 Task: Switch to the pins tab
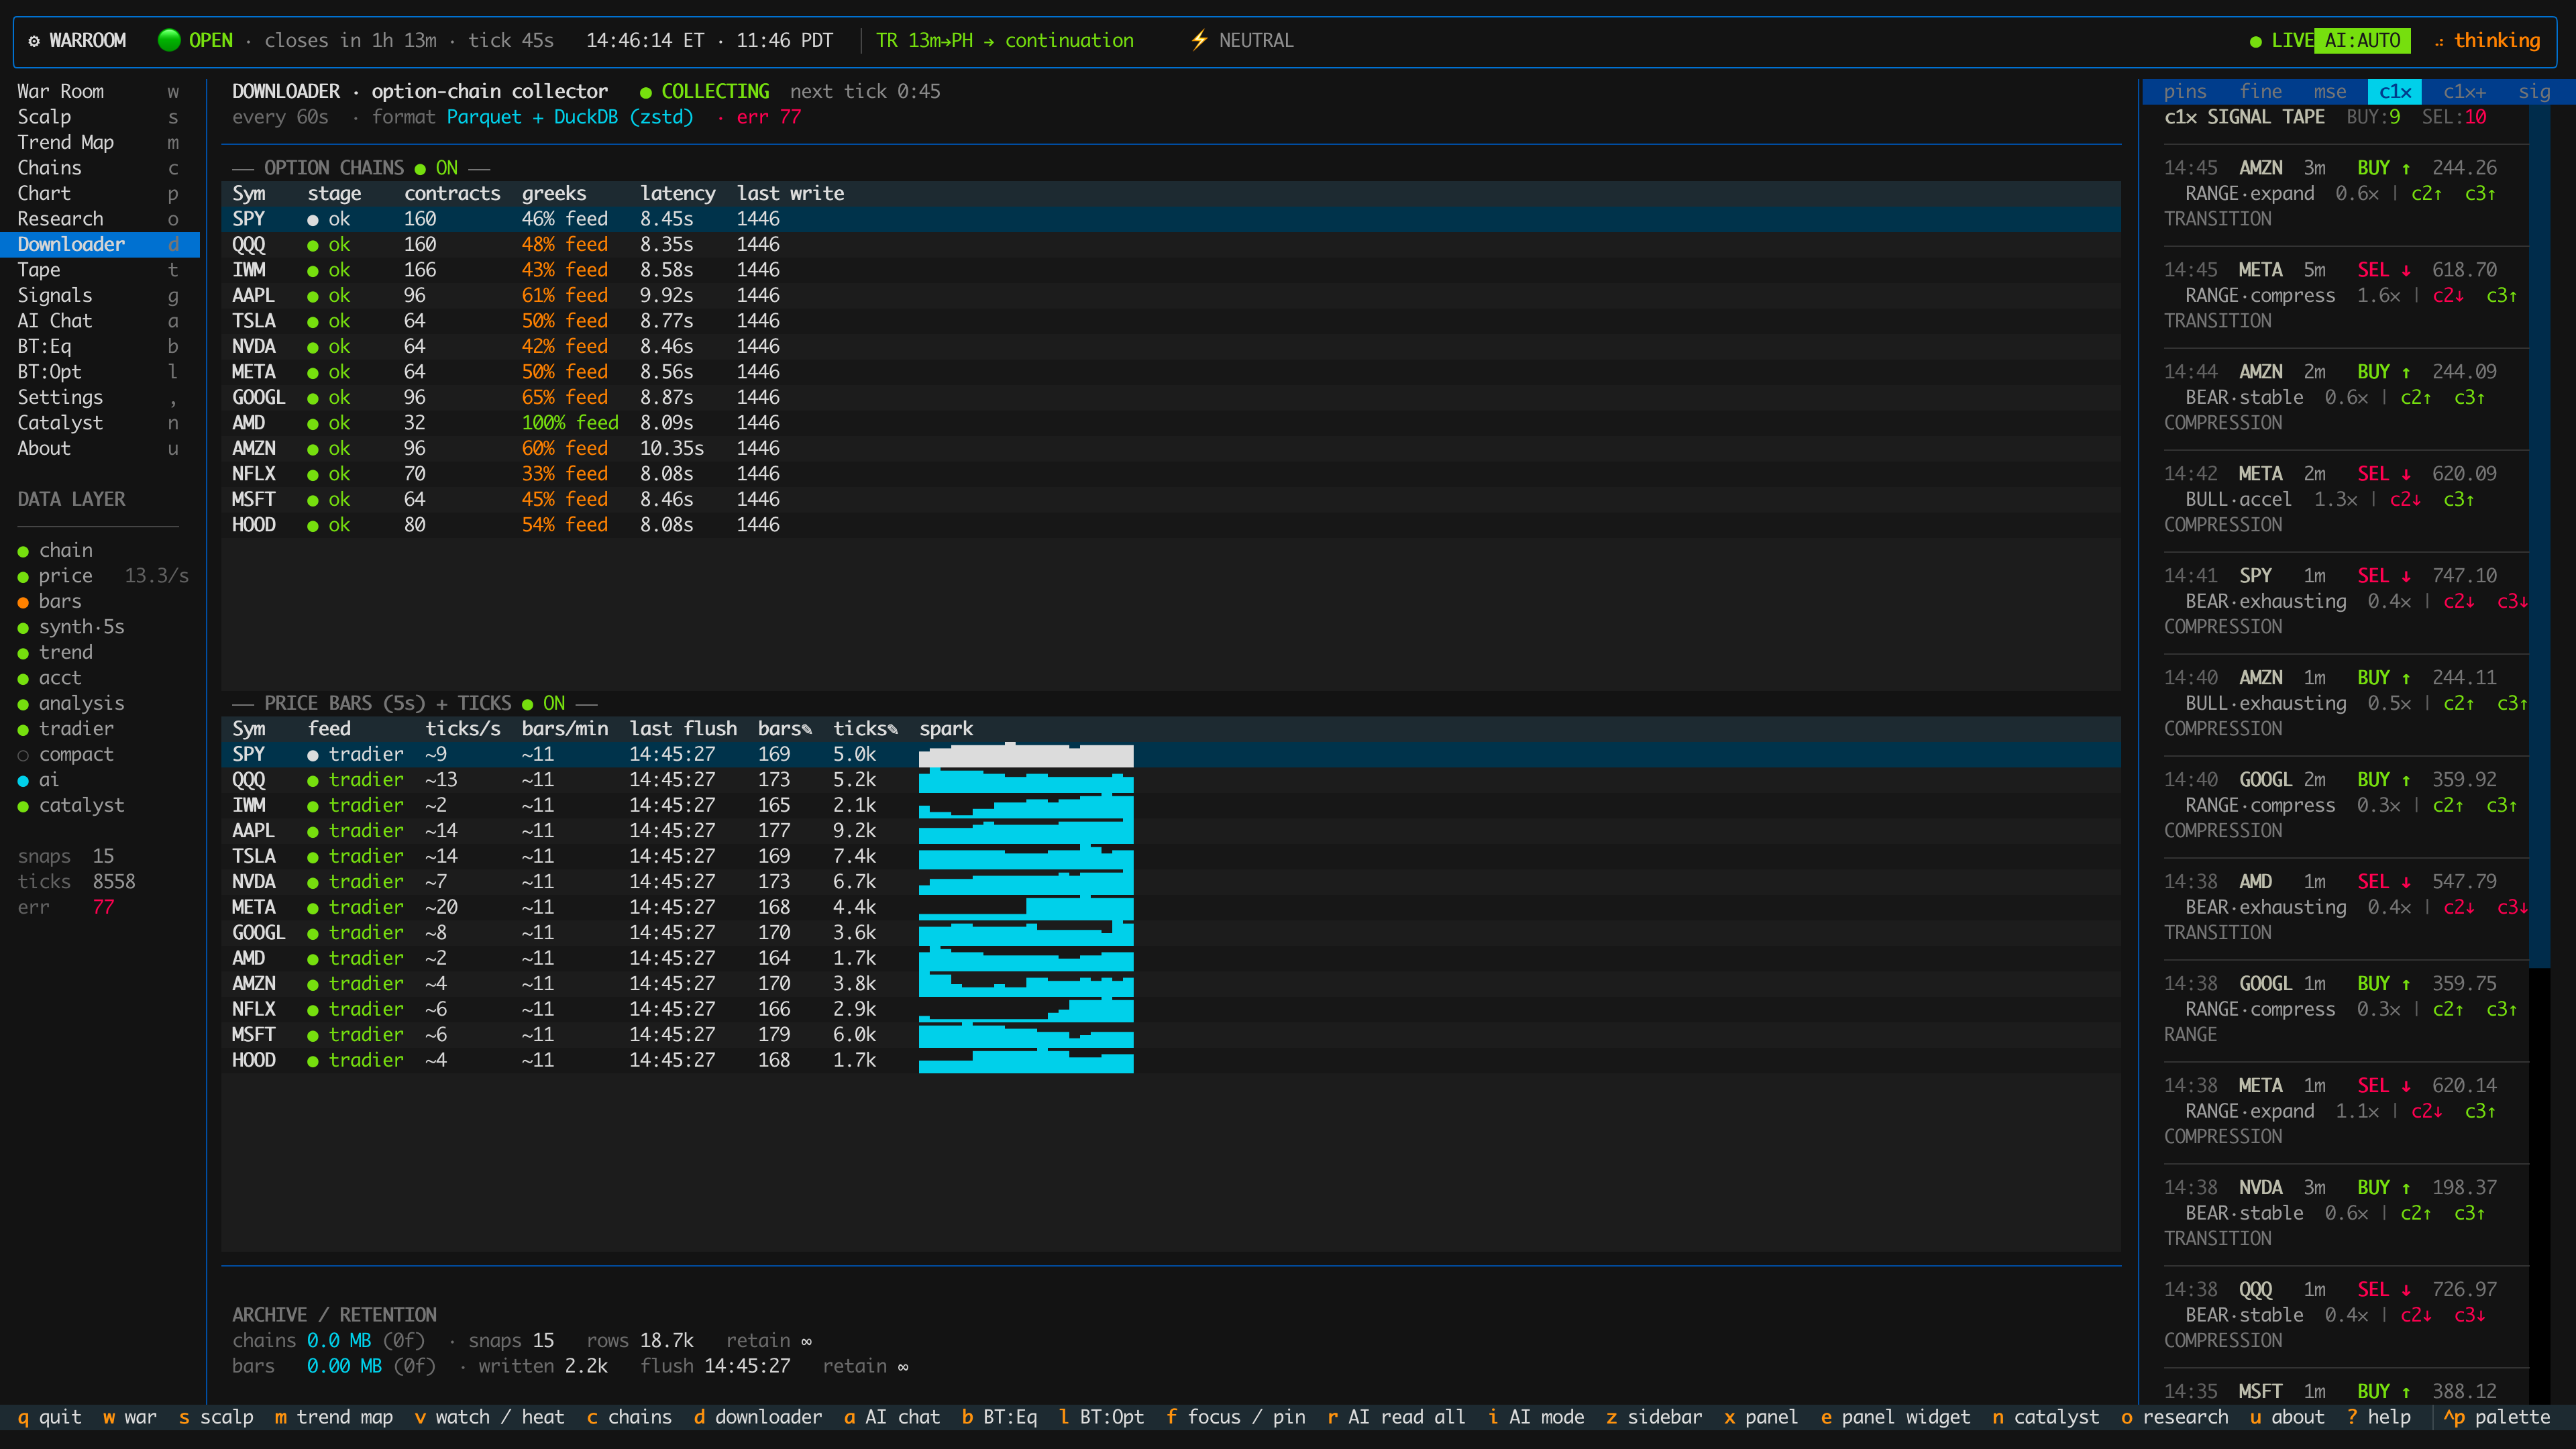[2185, 92]
